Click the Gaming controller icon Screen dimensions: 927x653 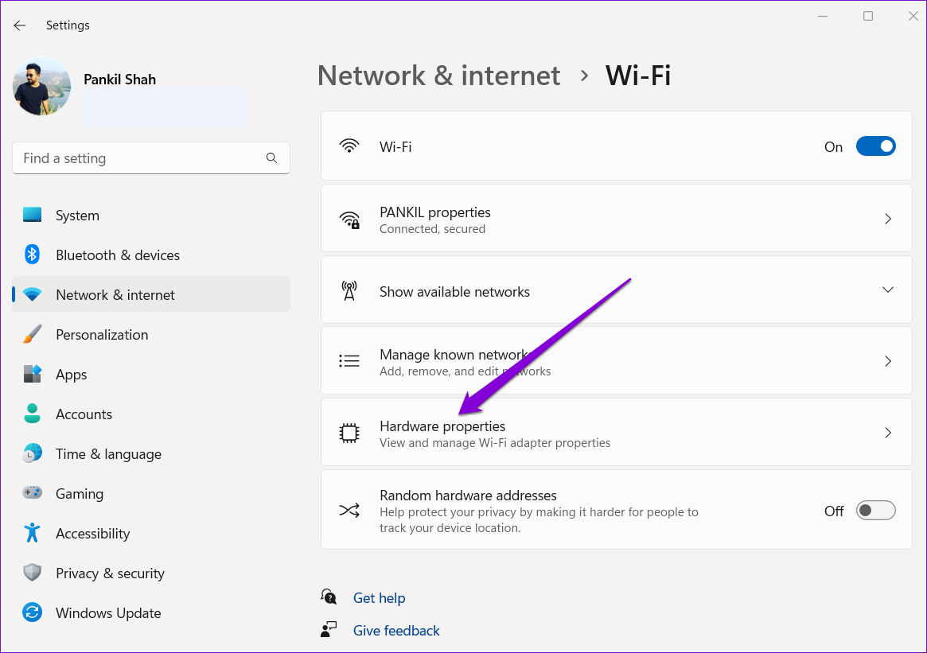pyautogui.click(x=32, y=494)
